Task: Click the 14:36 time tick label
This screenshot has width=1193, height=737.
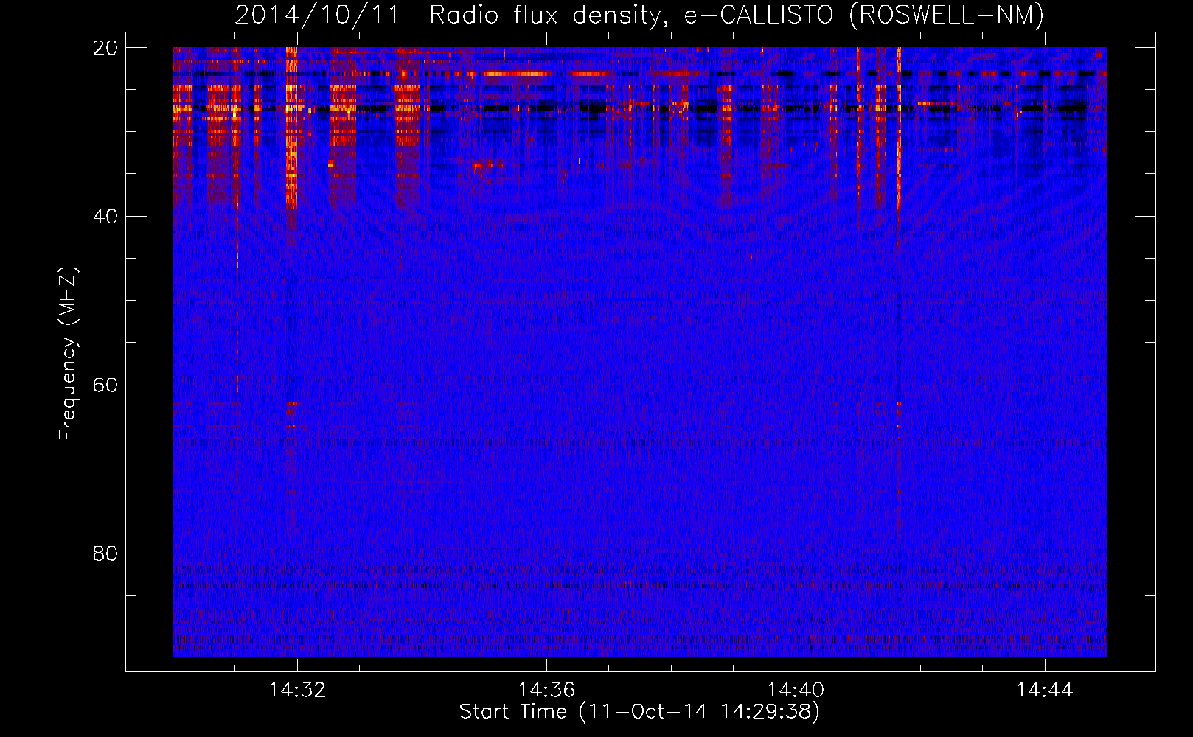Action: [x=546, y=691]
